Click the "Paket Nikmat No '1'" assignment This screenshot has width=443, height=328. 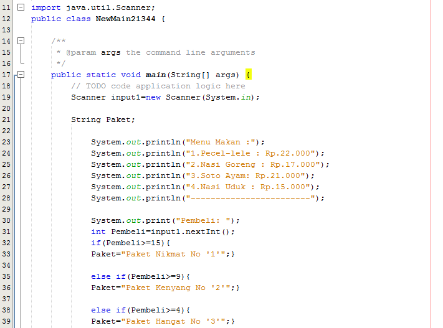point(163,254)
